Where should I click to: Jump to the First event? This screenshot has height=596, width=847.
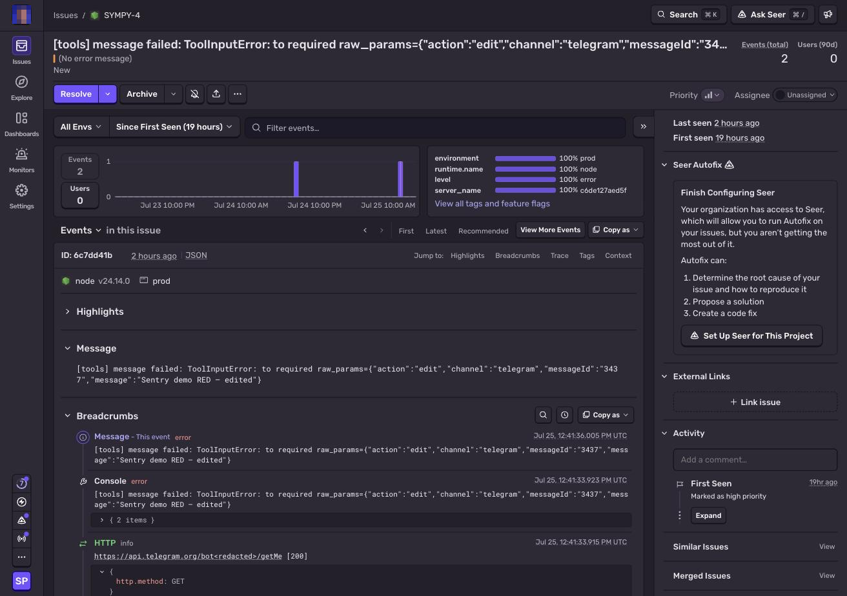point(406,231)
